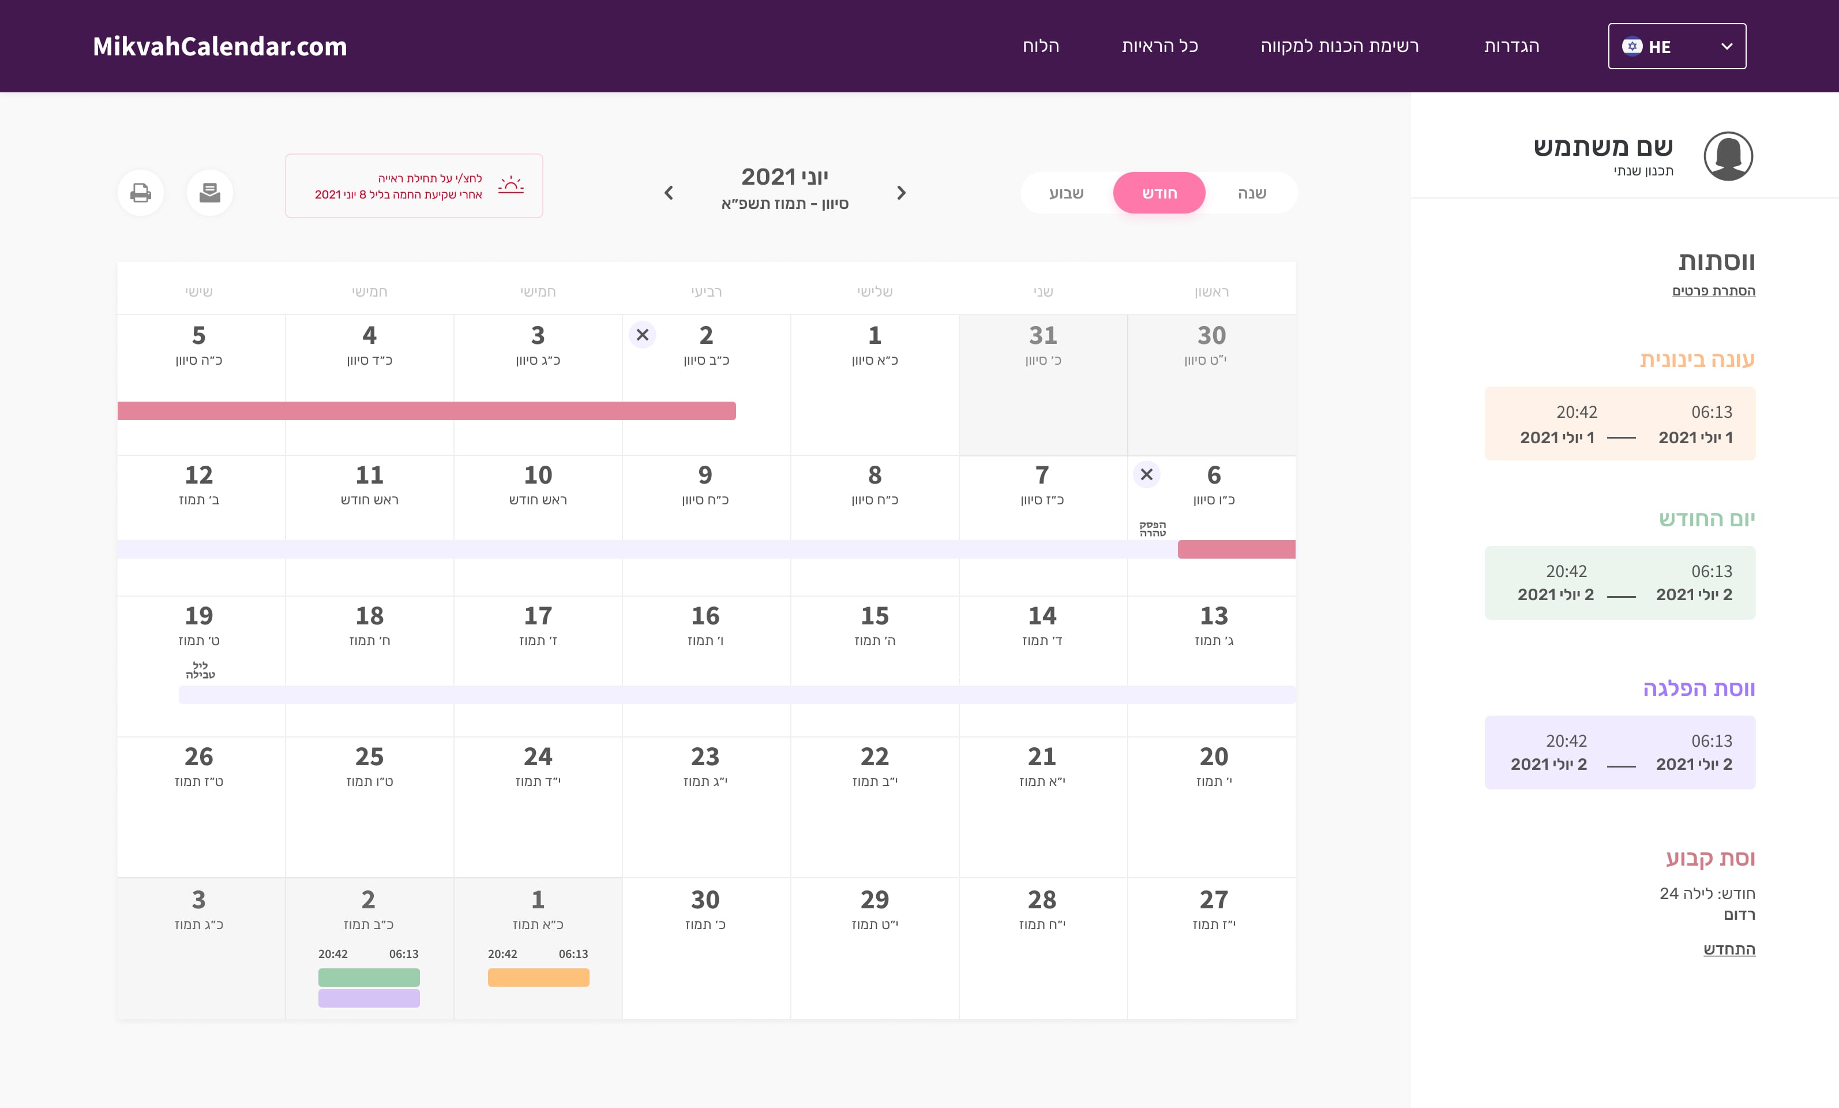1839x1108 pixels.
Task: Click the MikvahCalendar.com logo
Action: coord(219,46)
